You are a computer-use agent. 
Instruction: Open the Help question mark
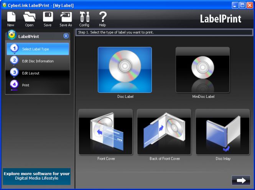[103, 19]
